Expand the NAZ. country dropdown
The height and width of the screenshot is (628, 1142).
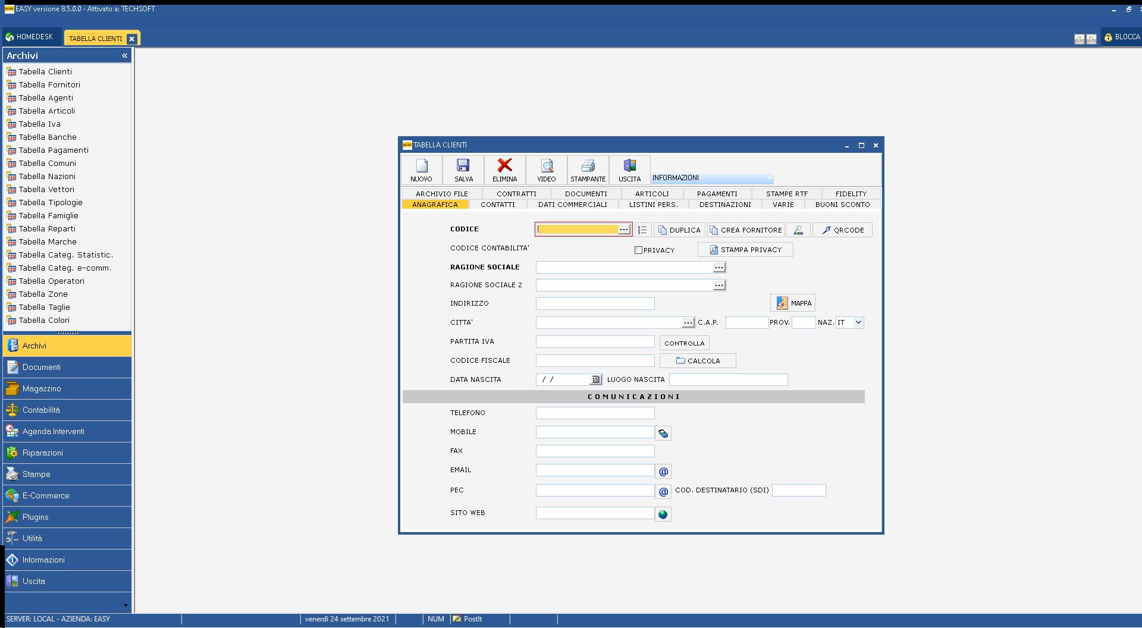click(x=858, y=322)
